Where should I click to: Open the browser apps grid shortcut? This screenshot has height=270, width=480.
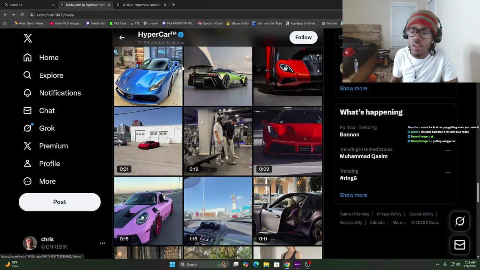click(4, 23)
